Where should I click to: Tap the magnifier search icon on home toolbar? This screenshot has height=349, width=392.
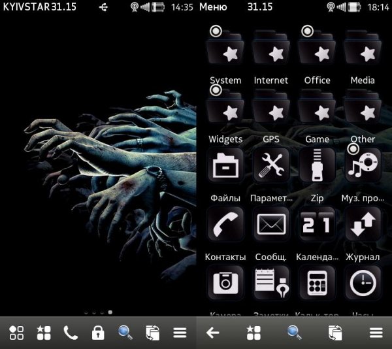[x=125, y=333]
